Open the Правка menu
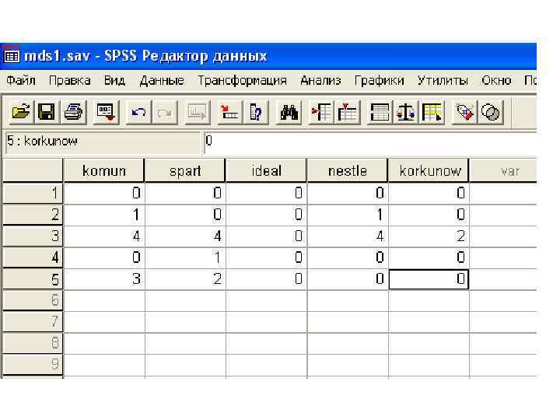The width and height of the screenshot is (560, 420). pos(70,81)
